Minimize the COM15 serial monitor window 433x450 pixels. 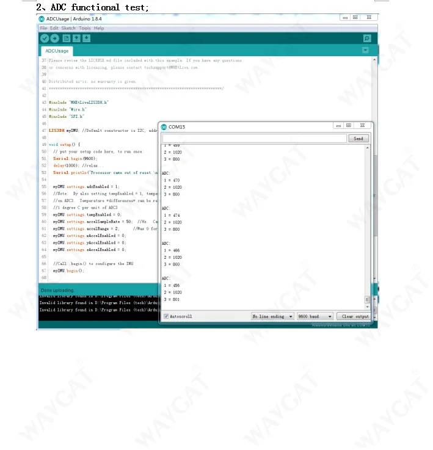(338, 126)
